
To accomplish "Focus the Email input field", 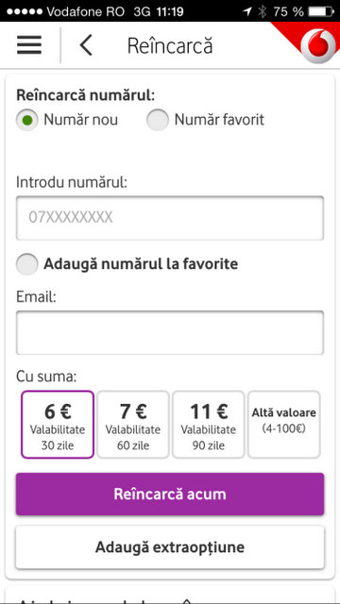I will tap(170, 333).
